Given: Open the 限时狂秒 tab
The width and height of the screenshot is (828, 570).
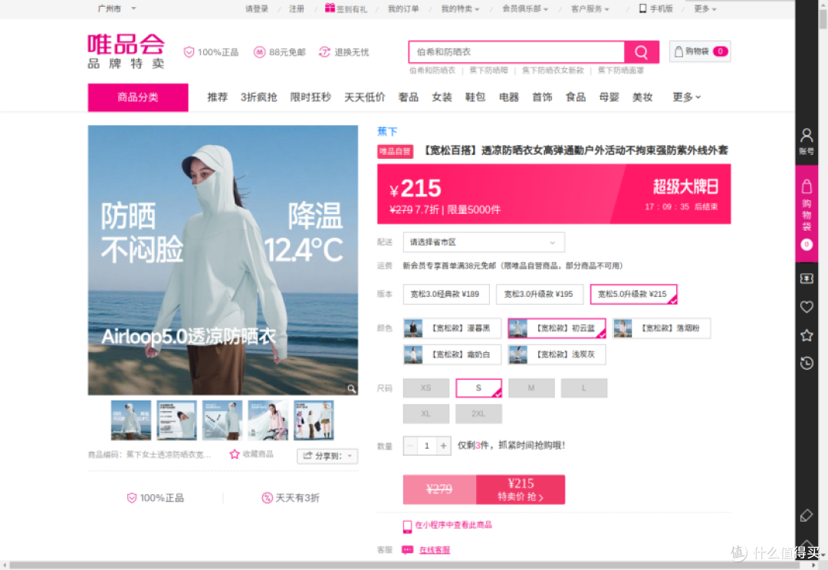Looking at the screenshot, I should [310, 97].
